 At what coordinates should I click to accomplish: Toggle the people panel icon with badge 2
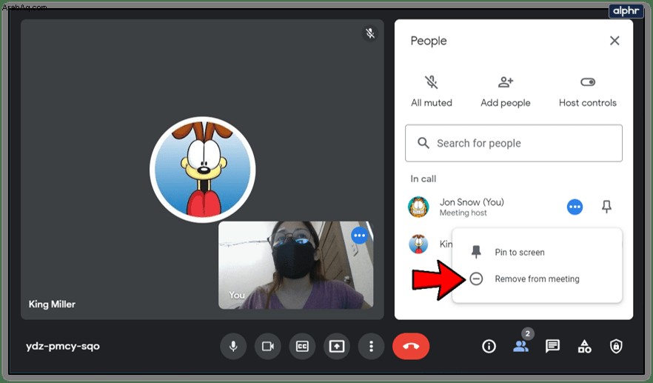(x=521, y=346)
